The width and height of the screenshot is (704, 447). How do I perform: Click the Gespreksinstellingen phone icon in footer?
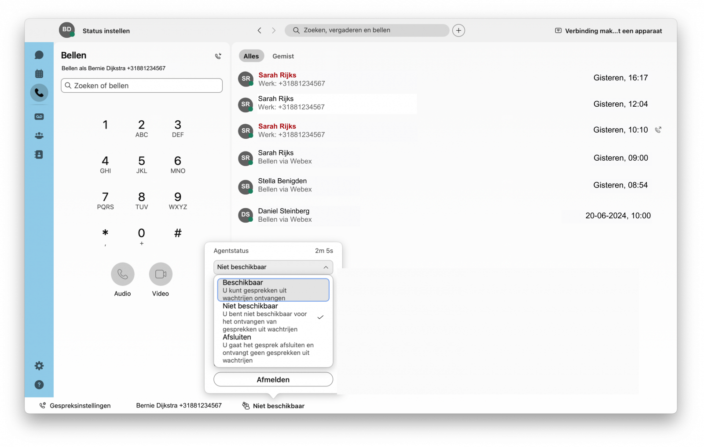[43, 406]
